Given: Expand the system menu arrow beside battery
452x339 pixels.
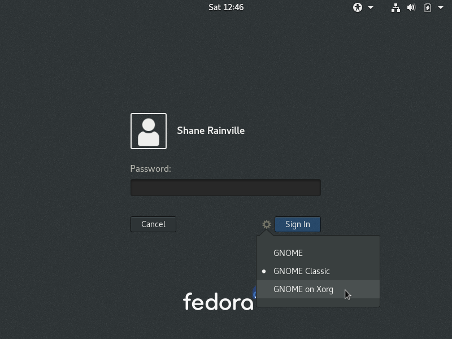Looking at the screenshot, I should 441,7.
